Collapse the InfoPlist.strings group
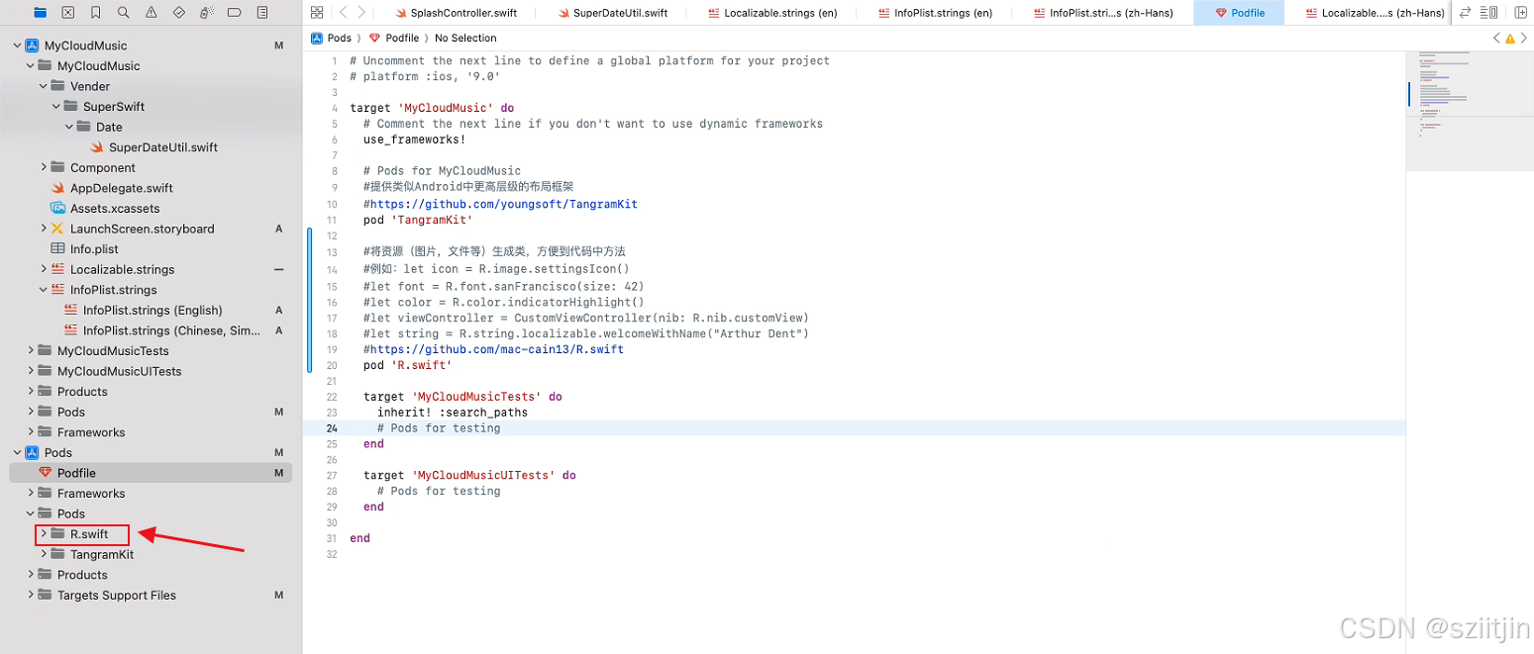The height and width of the screenshot is (654, 1534). point(43,290)
